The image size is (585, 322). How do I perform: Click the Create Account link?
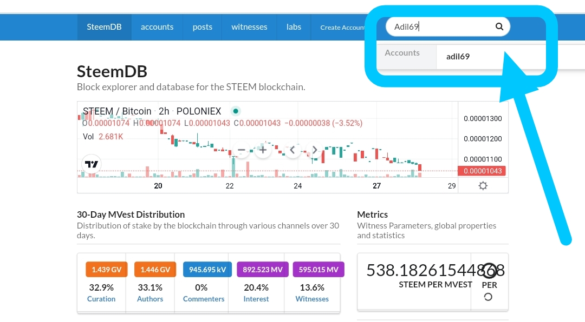click(x=342, y=27)
